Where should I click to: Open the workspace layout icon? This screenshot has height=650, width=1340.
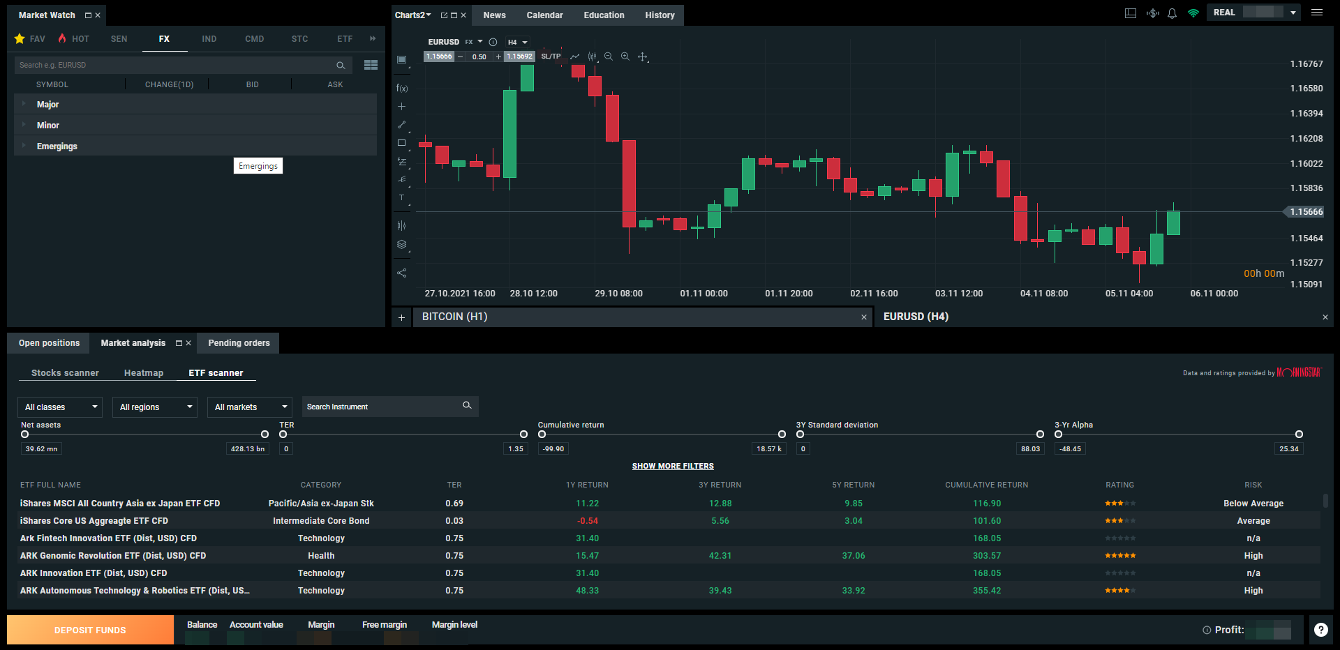[1131, 13]
